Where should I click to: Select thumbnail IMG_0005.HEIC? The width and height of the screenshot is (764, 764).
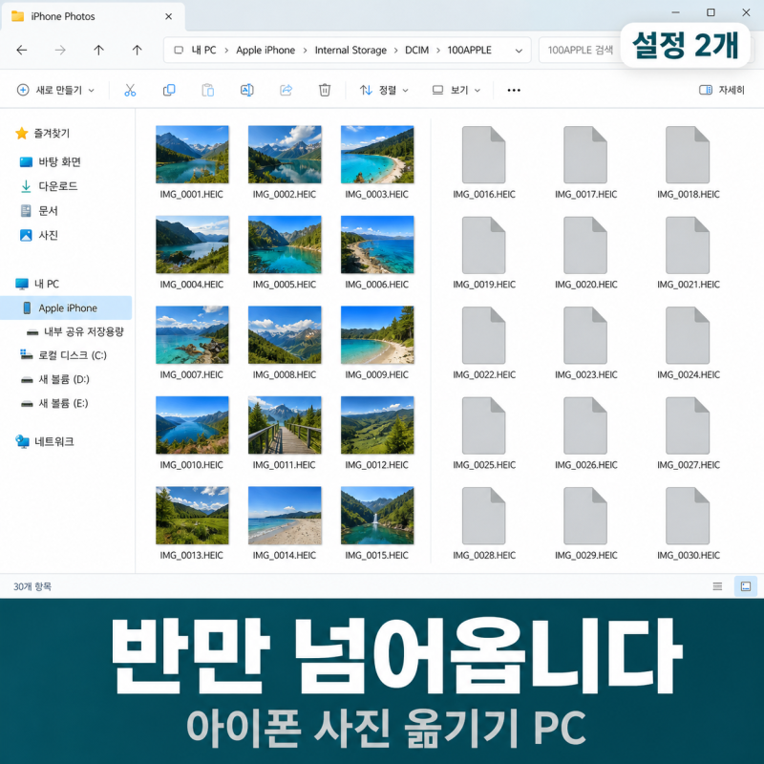click(285, 244)
